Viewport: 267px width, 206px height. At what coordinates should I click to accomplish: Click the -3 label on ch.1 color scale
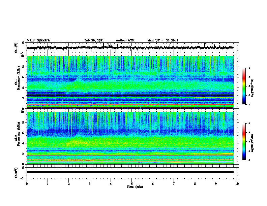(249, 68)
